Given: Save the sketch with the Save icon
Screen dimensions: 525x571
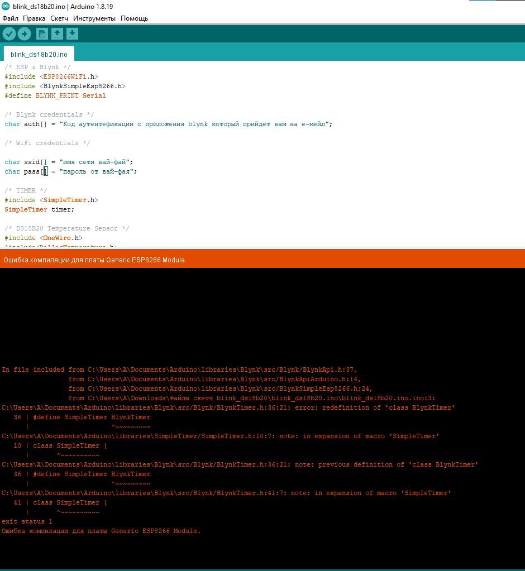Looking at the screenshot, I should 72,34.
